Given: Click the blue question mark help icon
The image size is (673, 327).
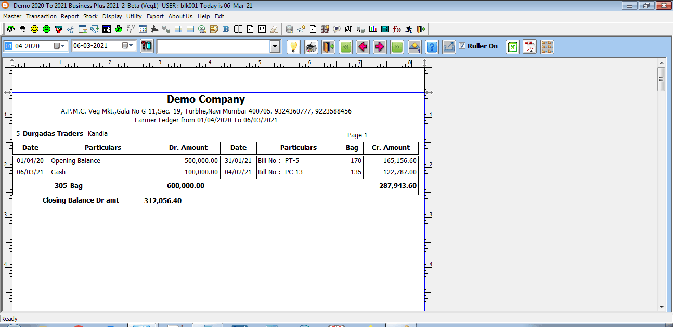Looking at the screenshot, I should pyautogui.click(x=432, y=47).
